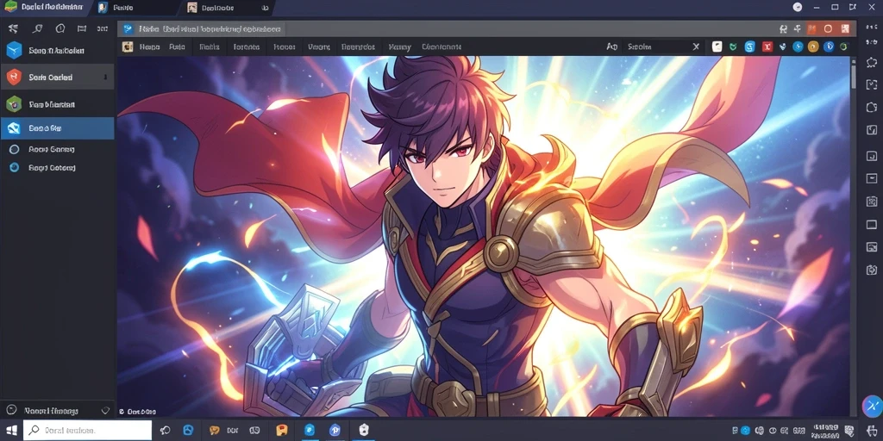Click the orange highlighted icon in address bar
883x441 pixels.
pos(812,28)
